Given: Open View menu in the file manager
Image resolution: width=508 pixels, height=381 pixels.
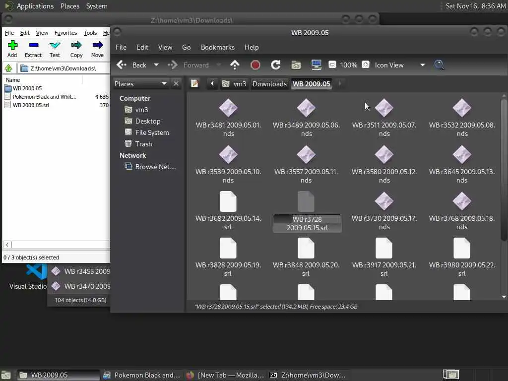Looking at the screenshot, I should tap(165, 47).
